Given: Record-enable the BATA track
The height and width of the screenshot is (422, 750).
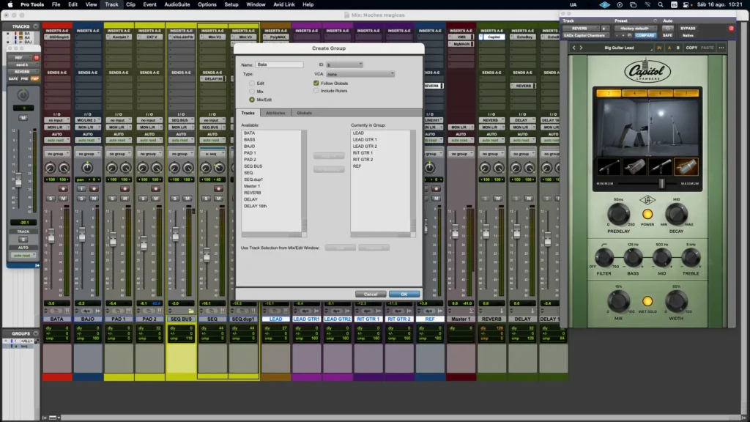Looking at the screenshot, I should pos(63,188).
